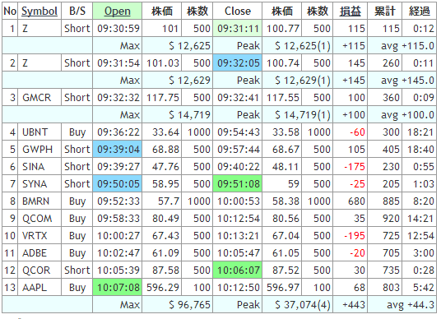The image size is (441, 319).
Task: Click the AAPL symbol cell
Action: 39,288
